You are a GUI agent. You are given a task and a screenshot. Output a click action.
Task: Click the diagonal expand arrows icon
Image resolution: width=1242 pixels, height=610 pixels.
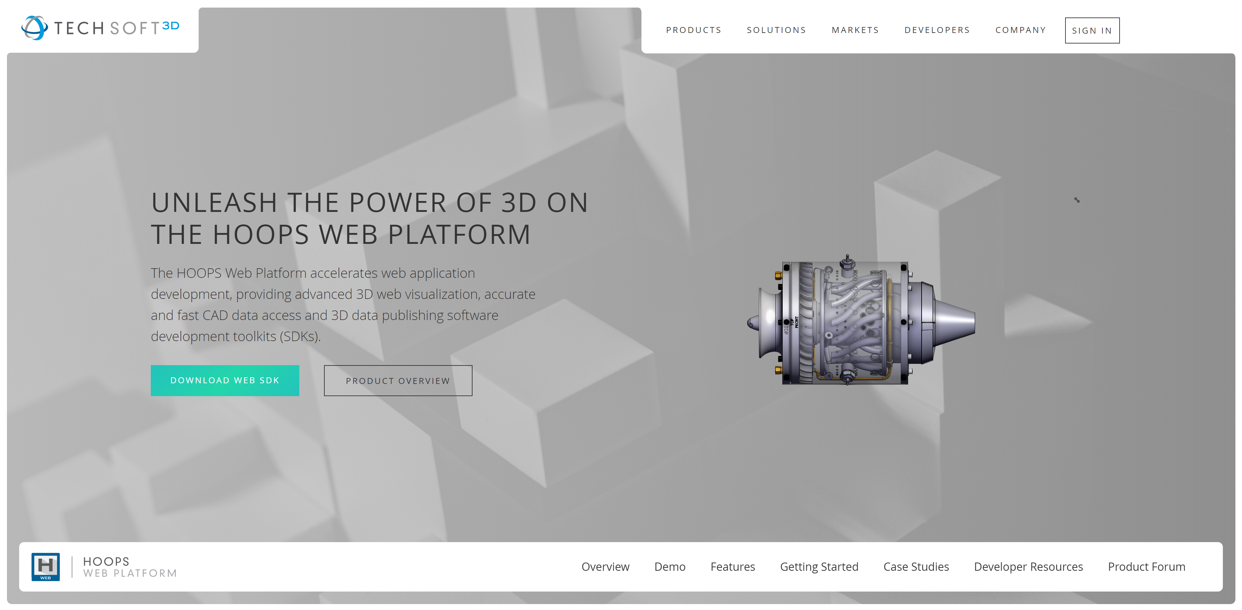(x=1077, y=200)
